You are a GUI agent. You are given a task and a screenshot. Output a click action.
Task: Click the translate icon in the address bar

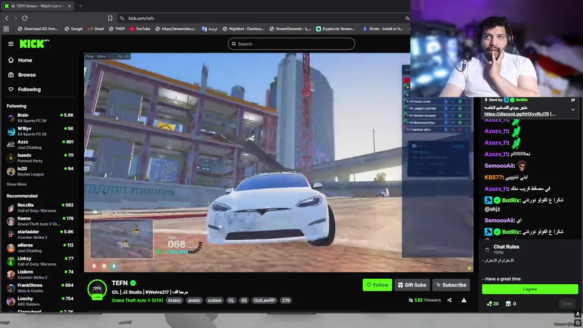pyautogui.click(x=407, y=18)
